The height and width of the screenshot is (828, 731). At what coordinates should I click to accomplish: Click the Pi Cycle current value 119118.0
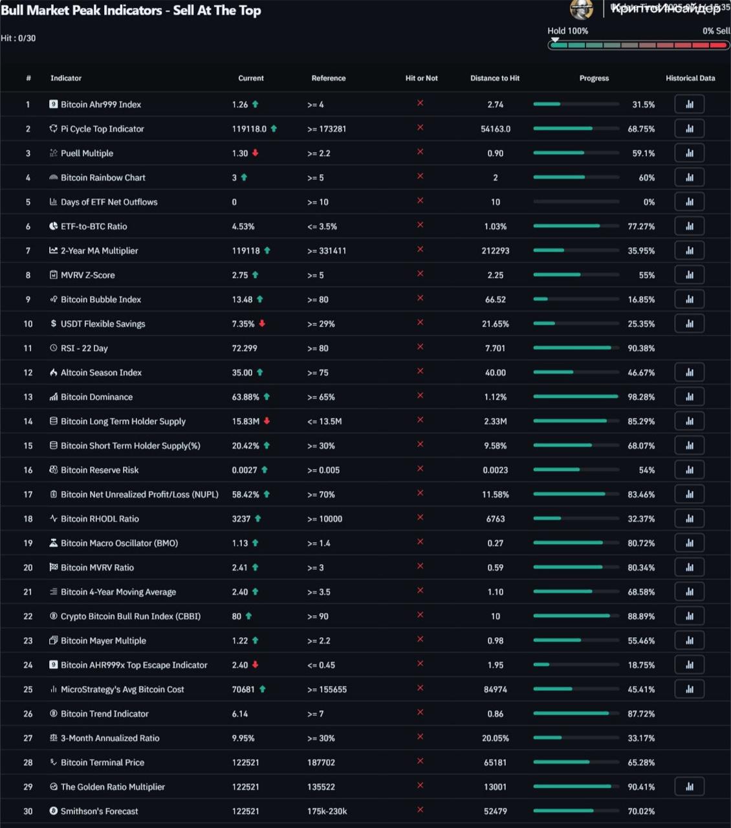pyautogui.click(x=249, y=129)
